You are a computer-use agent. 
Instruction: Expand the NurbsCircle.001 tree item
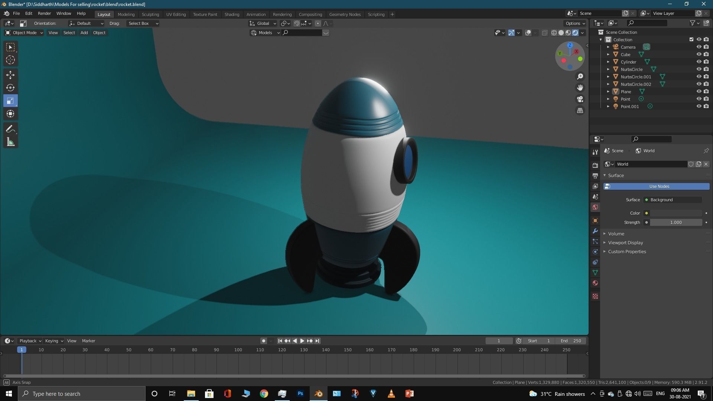tap(608, 77)
